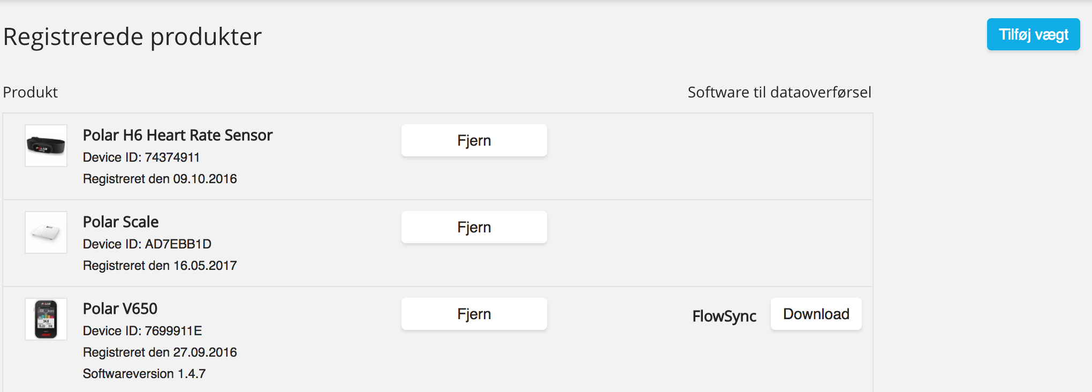
Task: Click the Tilføj vægt button
Action: 1034,34
